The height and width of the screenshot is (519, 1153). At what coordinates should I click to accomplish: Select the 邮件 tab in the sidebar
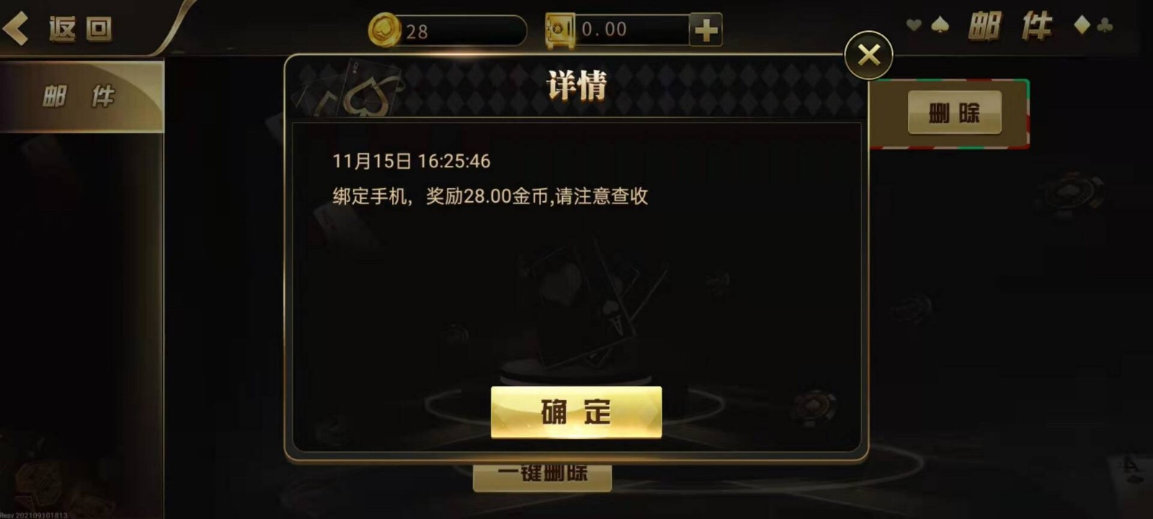[81, 96]
